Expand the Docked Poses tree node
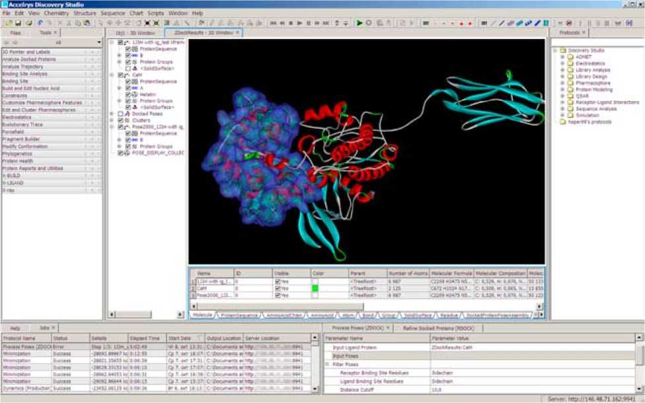 [x=112, y=113]
